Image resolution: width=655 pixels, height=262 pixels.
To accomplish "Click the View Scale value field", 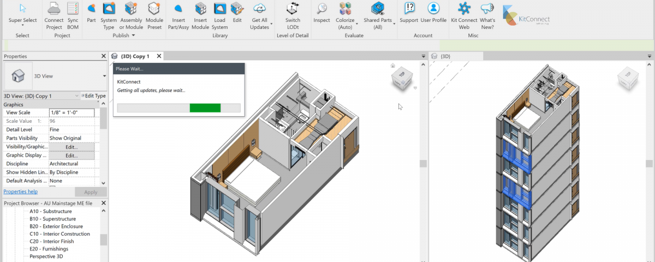I will click(x=72, y=112).
